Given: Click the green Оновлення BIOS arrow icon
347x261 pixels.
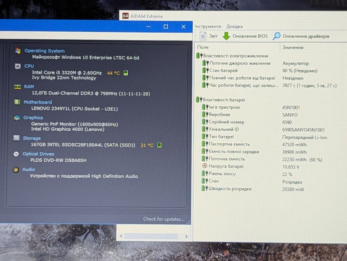Looking at the screenshot, I should pos(226,36).
